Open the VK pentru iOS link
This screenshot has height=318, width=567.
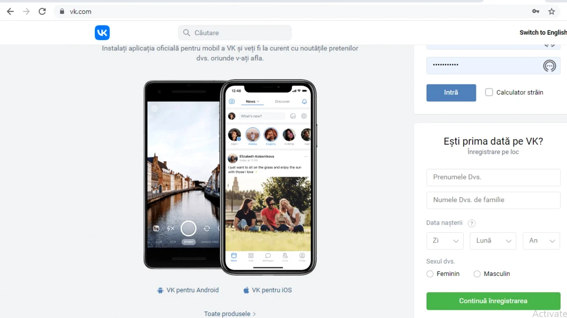tap(272, 290)
